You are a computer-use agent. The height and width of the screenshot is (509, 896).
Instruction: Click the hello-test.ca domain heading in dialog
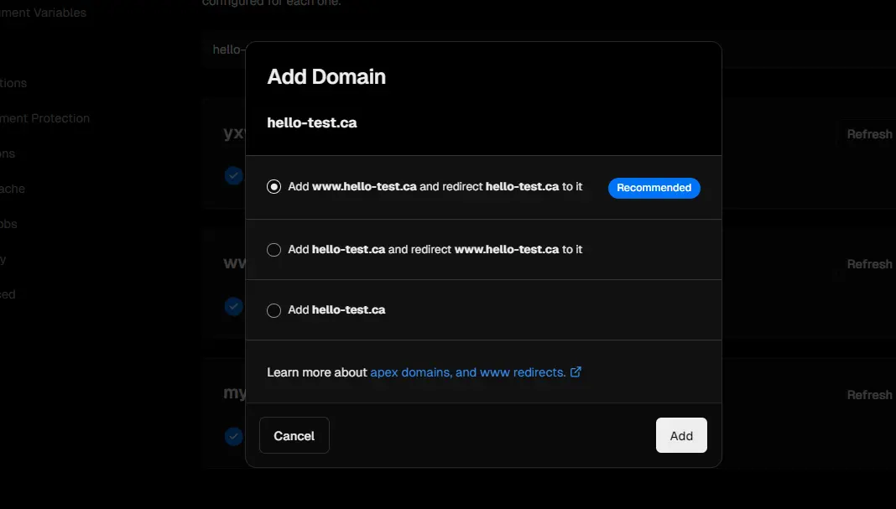[312, 122]
